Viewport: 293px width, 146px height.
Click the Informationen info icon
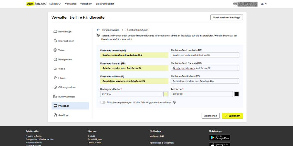point(55,41)
